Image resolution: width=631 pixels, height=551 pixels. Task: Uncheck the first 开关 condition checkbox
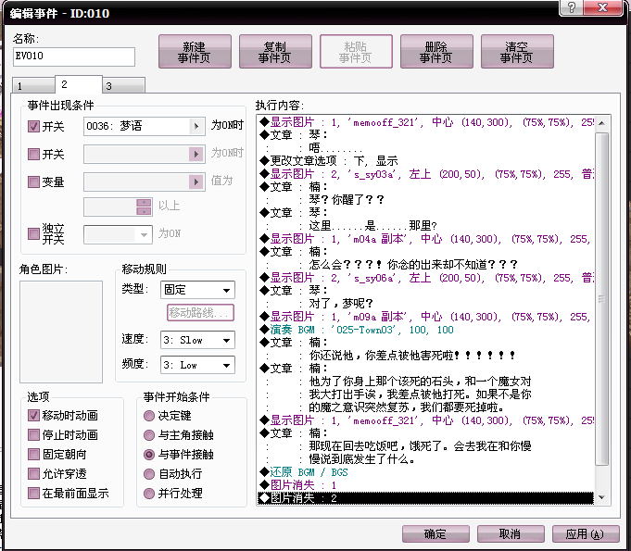click(x=33, y=126)
